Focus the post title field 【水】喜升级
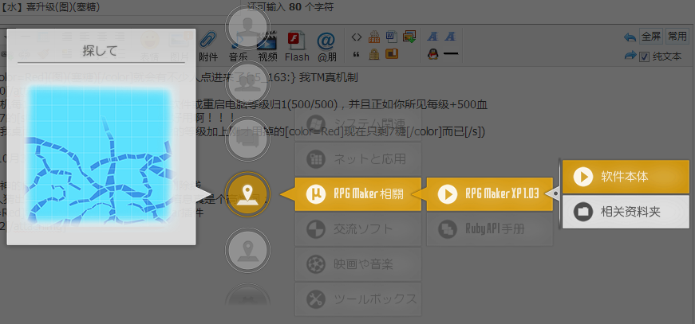The height and width of the screenshot is (324, 695). [x=120, y=7]
